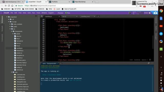Open the View menu

point(24,13)
